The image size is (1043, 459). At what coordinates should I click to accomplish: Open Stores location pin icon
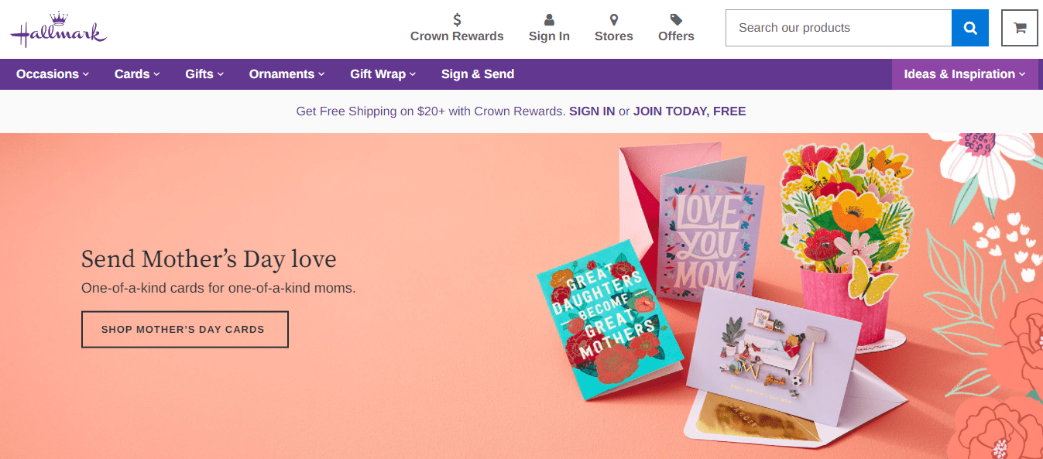tap(614, 20)
